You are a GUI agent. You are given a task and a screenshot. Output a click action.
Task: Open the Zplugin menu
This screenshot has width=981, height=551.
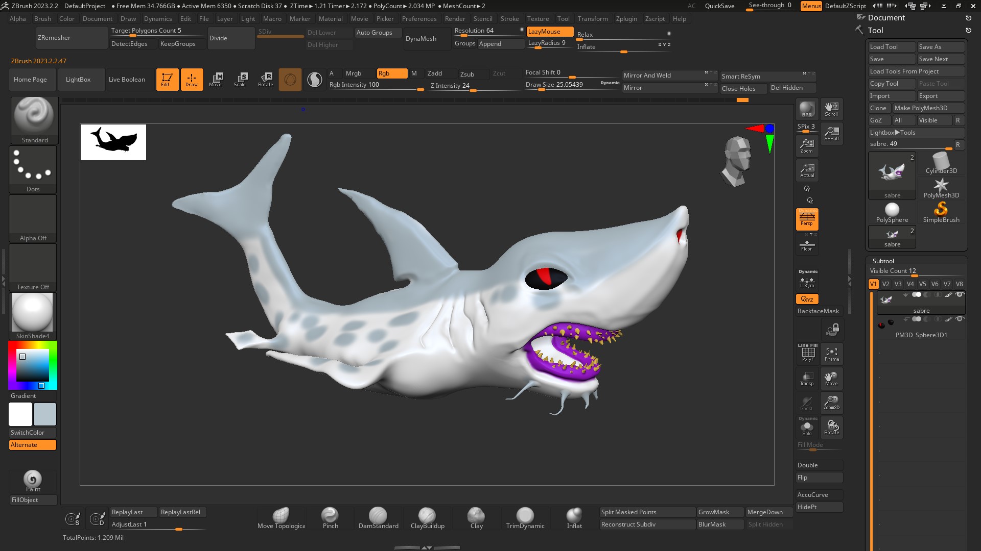click(x=626, y=19)
